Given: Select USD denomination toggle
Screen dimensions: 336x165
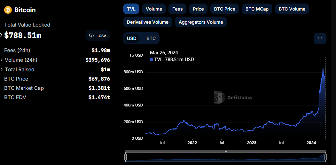Looking at the screenshot, I should pyautogui.click(x=132, y=38).
